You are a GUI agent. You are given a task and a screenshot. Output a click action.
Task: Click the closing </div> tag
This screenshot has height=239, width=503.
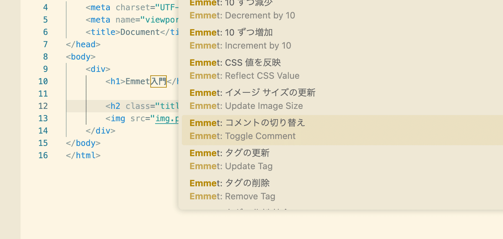(101, 131)
